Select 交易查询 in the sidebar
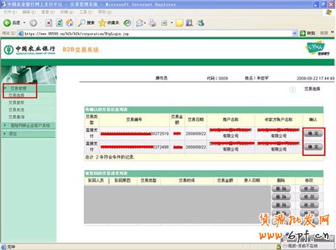Image resolution: width=336 pixels, height=250 pixels. point(16,117)
